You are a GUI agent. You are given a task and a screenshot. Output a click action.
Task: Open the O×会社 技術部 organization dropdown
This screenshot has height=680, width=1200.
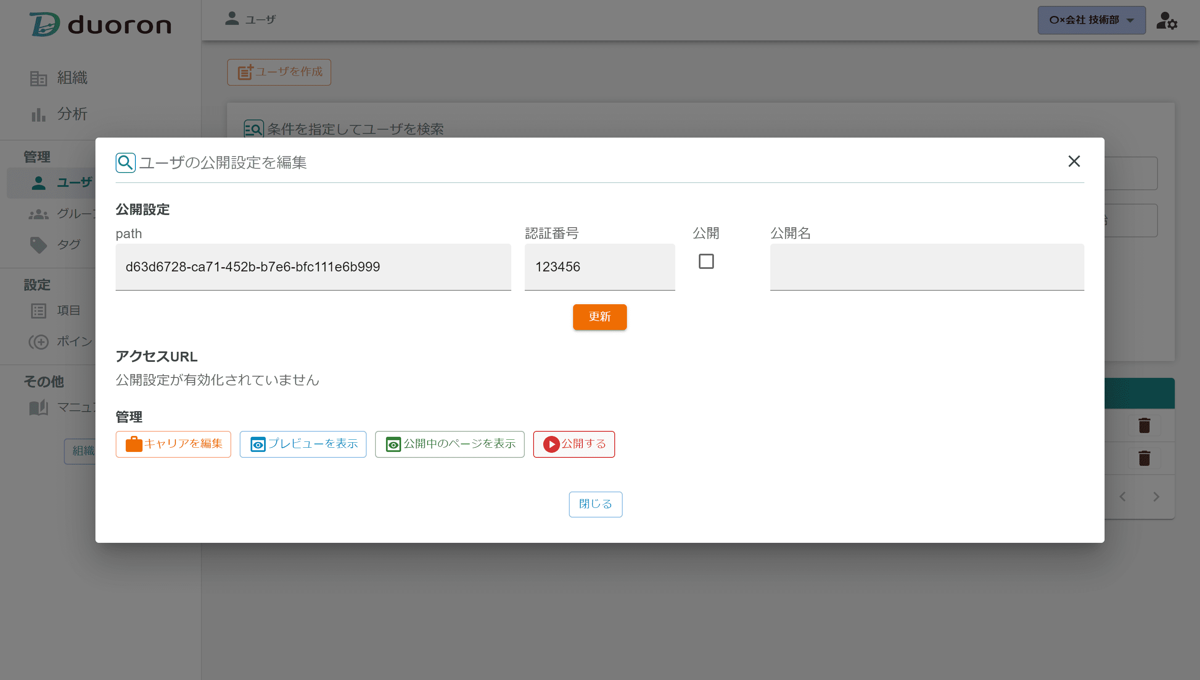[1091, 20]
